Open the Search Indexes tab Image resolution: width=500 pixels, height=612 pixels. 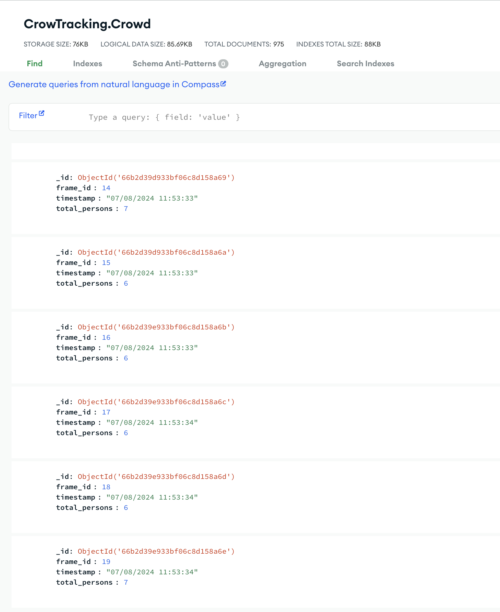point(365,64)
